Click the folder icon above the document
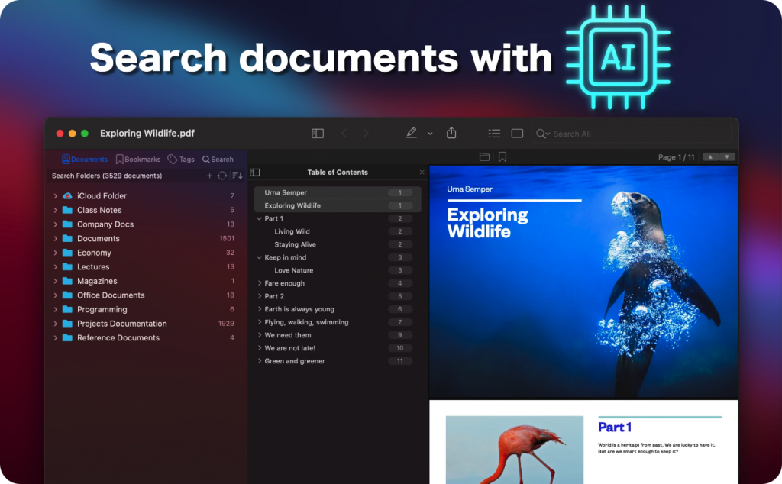This screenshot has height=484, width=782. 485,156
